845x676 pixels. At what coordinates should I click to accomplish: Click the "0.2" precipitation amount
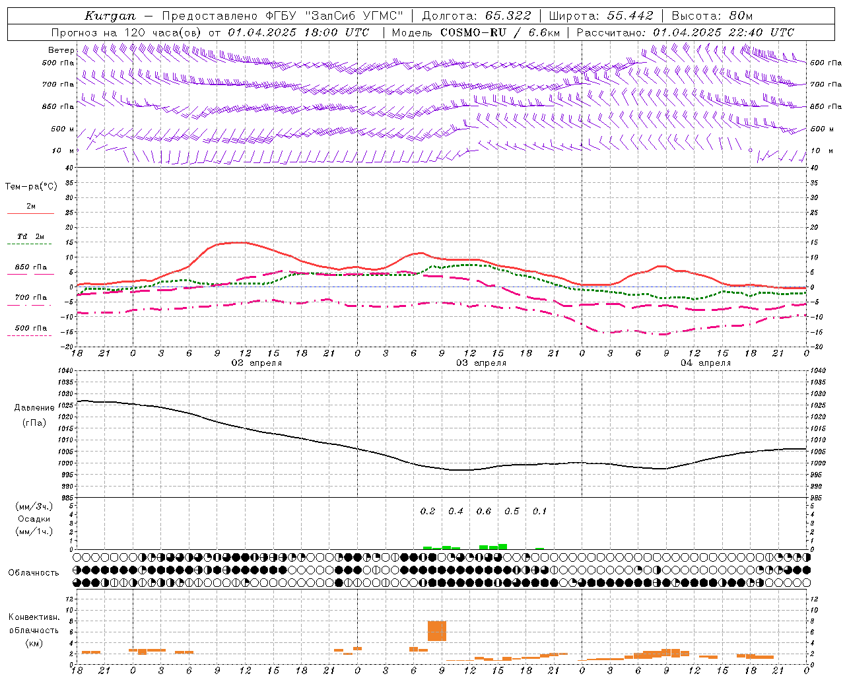(428, 512)
